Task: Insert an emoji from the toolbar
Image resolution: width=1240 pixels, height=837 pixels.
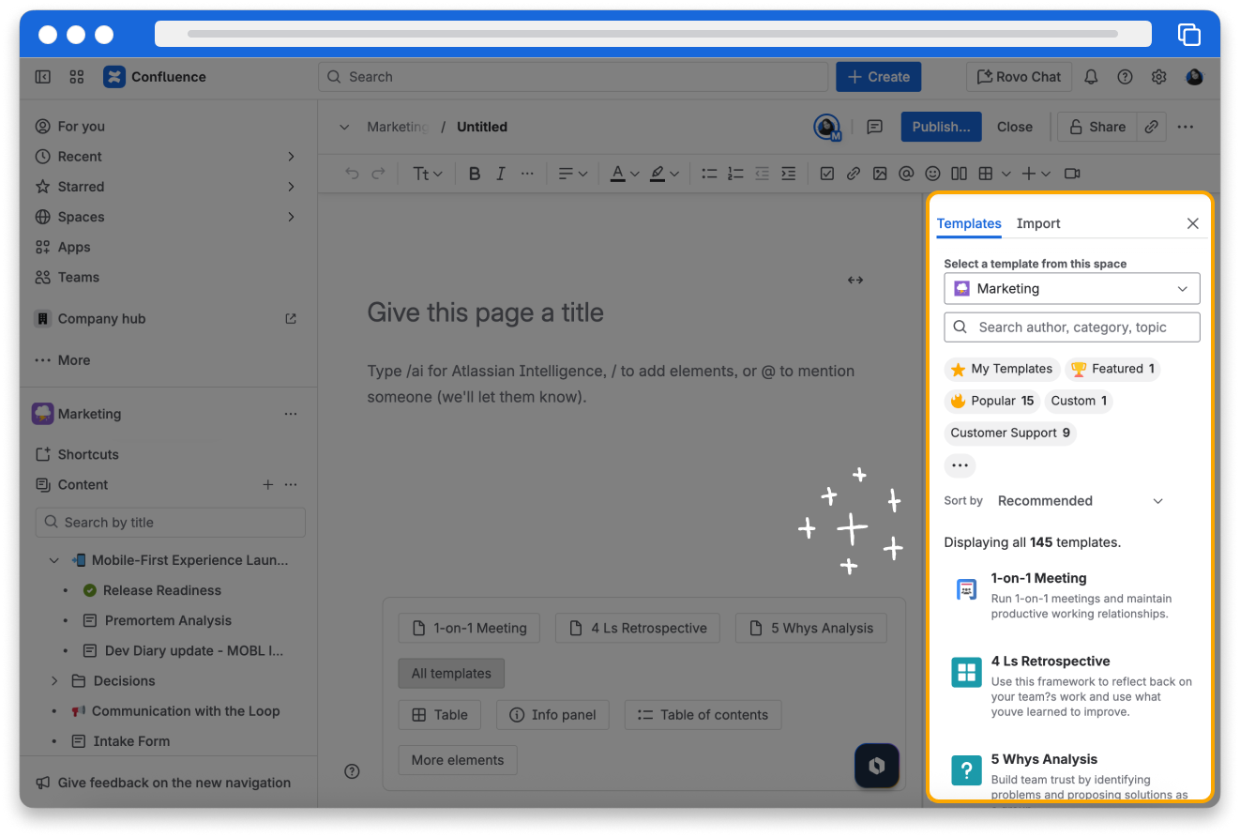Action: pyautogui.click(x=932, y=174)
